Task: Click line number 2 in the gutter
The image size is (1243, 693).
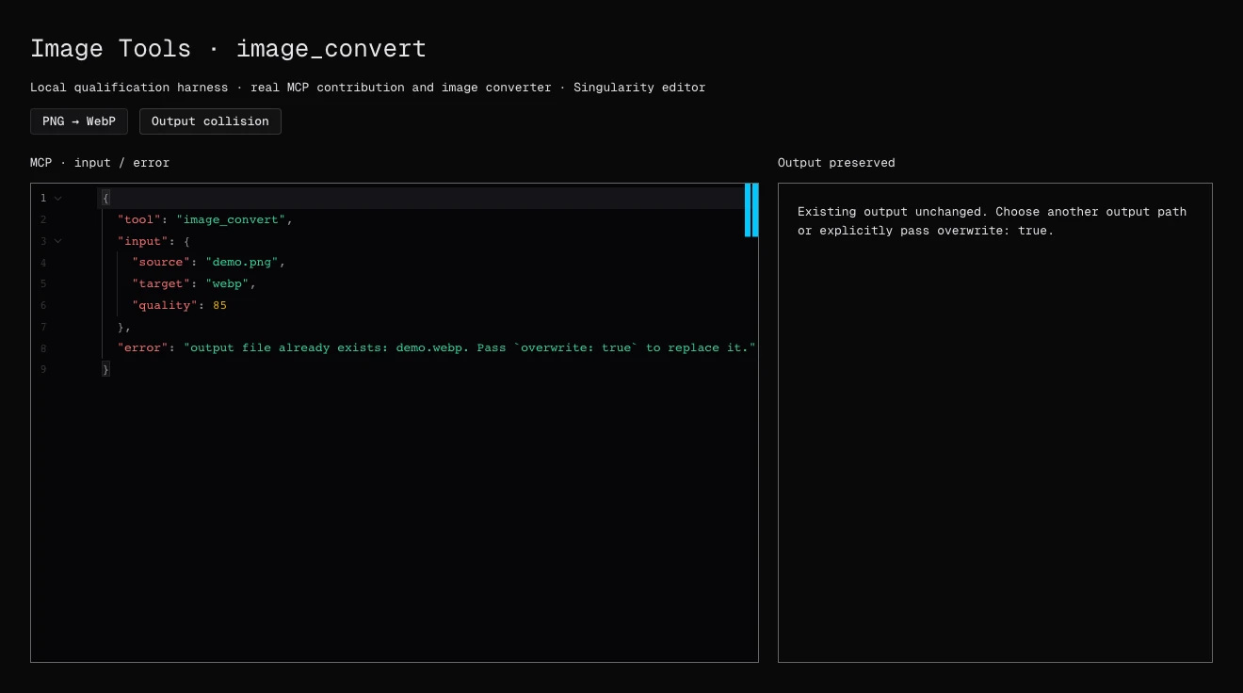Action: pos(43,219)
